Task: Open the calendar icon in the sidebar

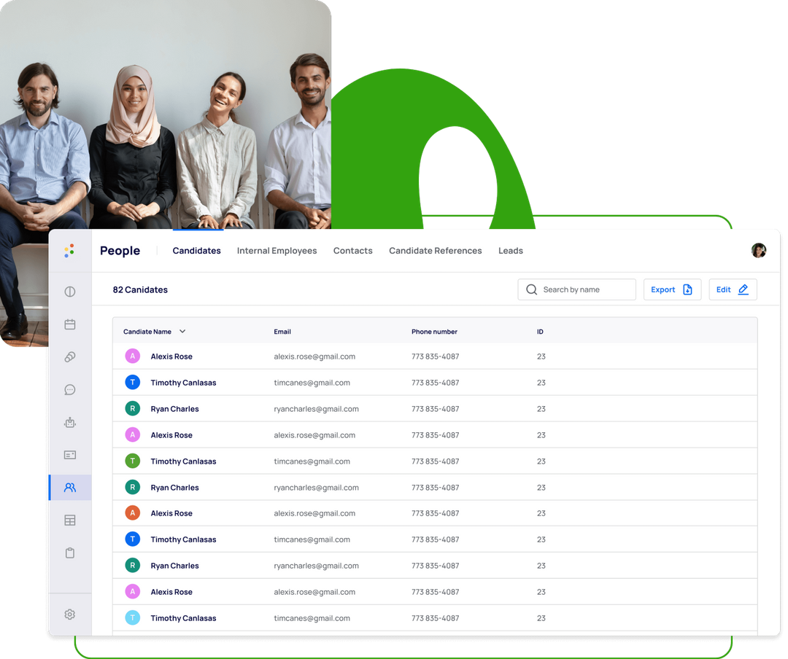Action: point(69,324)
